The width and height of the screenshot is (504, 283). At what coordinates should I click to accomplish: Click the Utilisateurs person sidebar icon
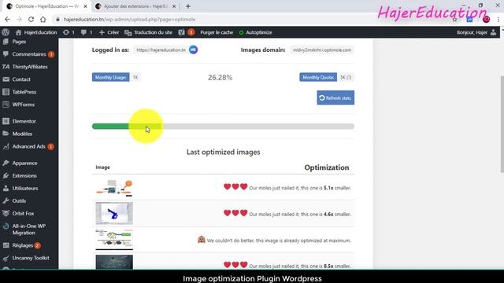[x=6, y=188]
